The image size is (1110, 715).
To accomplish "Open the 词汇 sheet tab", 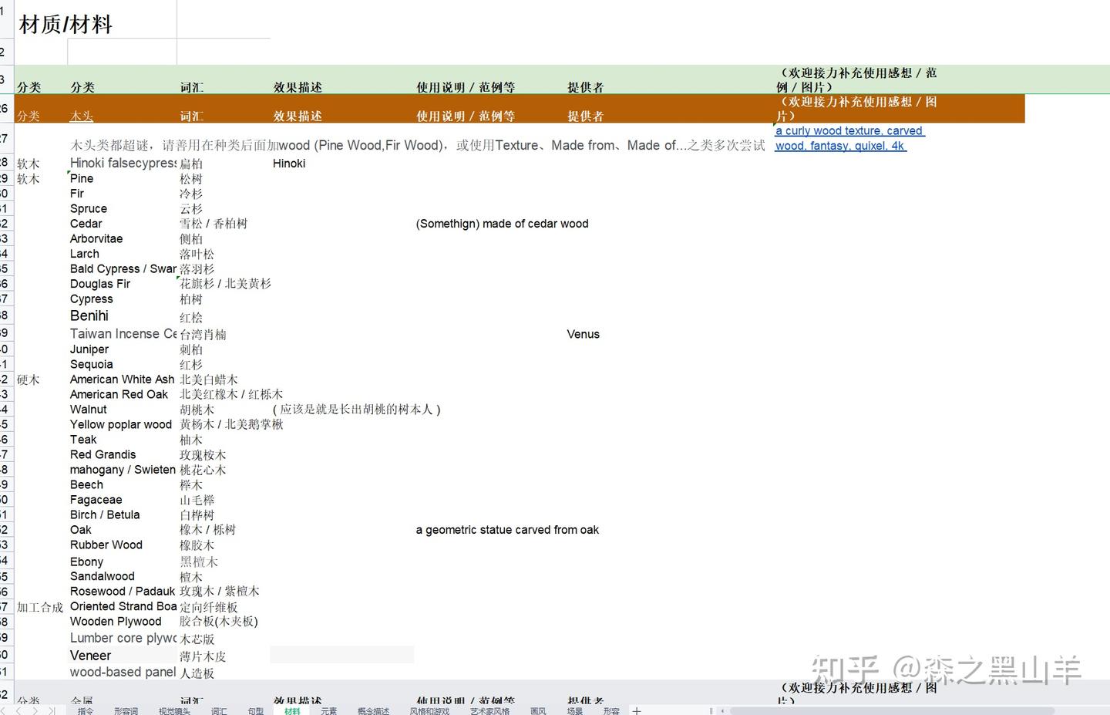I will pos(219,710).
